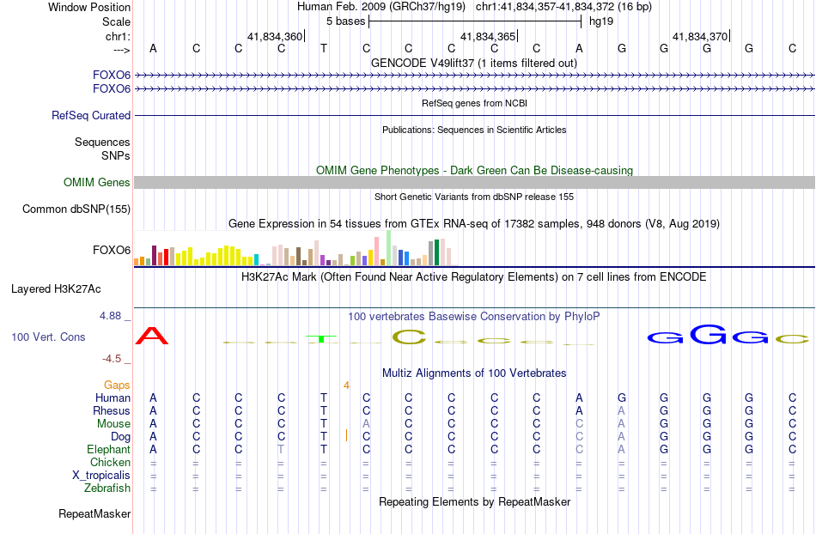Click the tall light green GTEx bar
Viewport: 816px width, 534px height.
coord(389,248)
